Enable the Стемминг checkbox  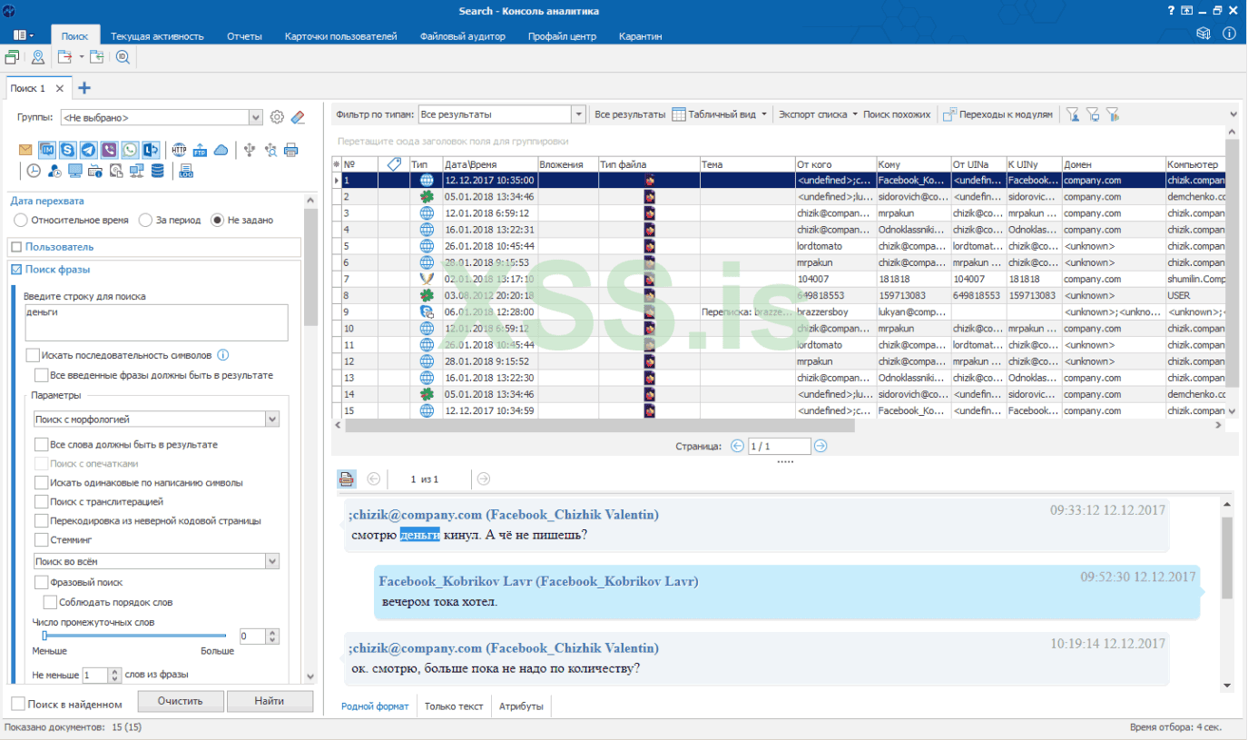click(x=41, y=540)
